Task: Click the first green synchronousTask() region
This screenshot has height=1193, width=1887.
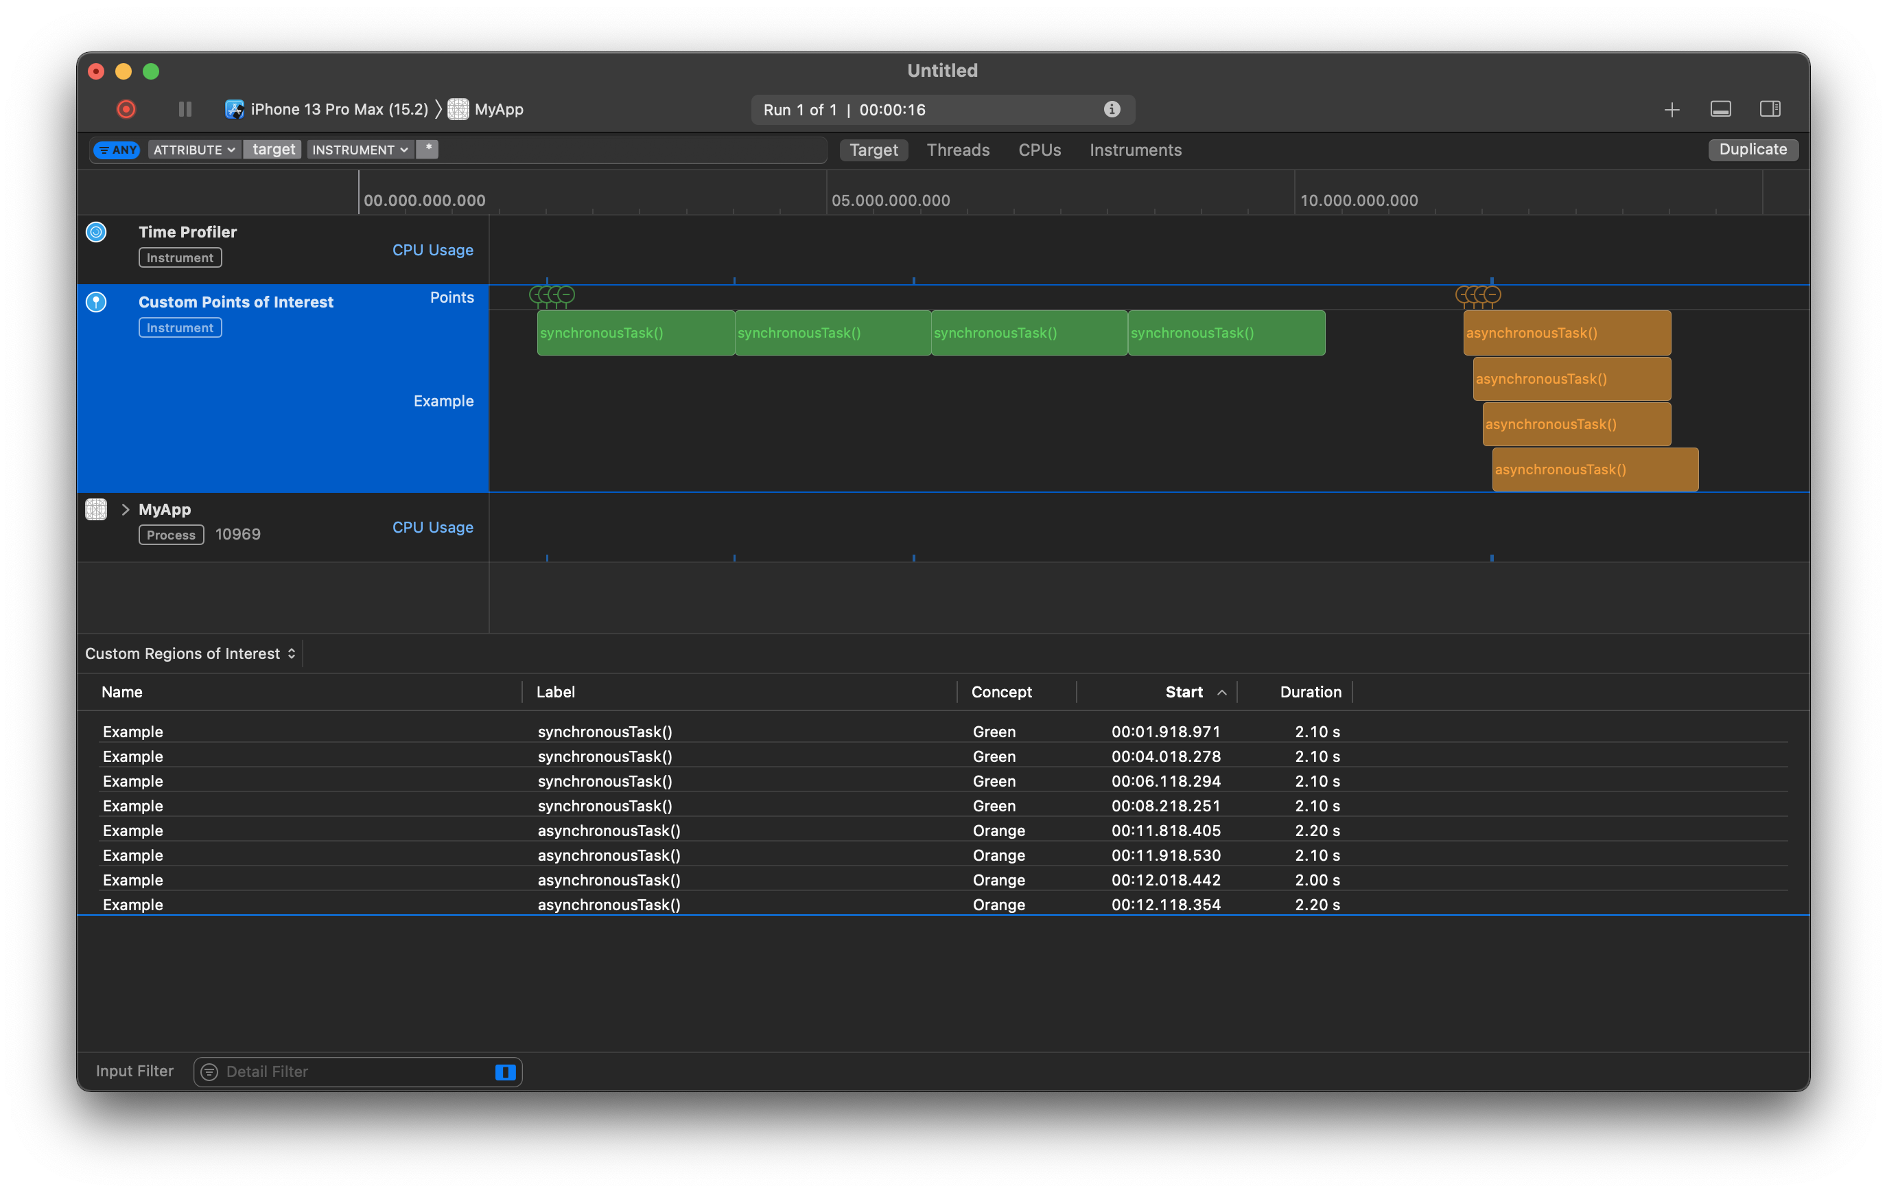Action: coord(635,333)
